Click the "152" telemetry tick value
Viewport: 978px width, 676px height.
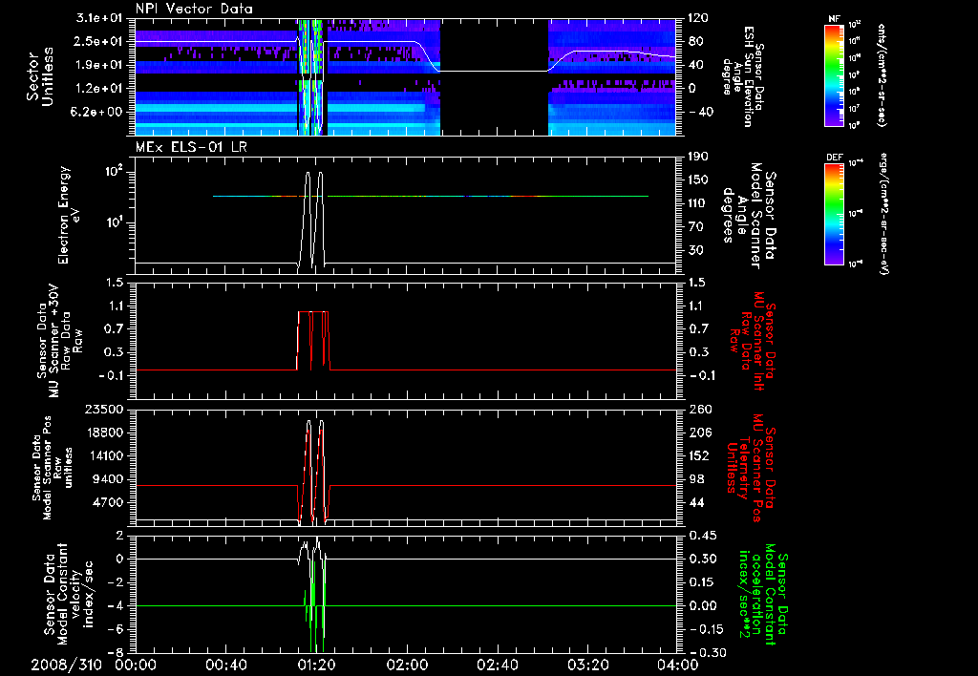point(698,455)
